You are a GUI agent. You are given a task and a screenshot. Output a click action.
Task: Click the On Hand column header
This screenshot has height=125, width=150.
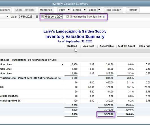click(x=72, y=46)
